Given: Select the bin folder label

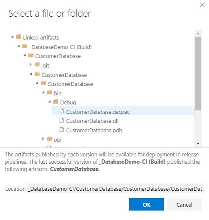Looking at the screenshot, I should (x=58, y=93).
